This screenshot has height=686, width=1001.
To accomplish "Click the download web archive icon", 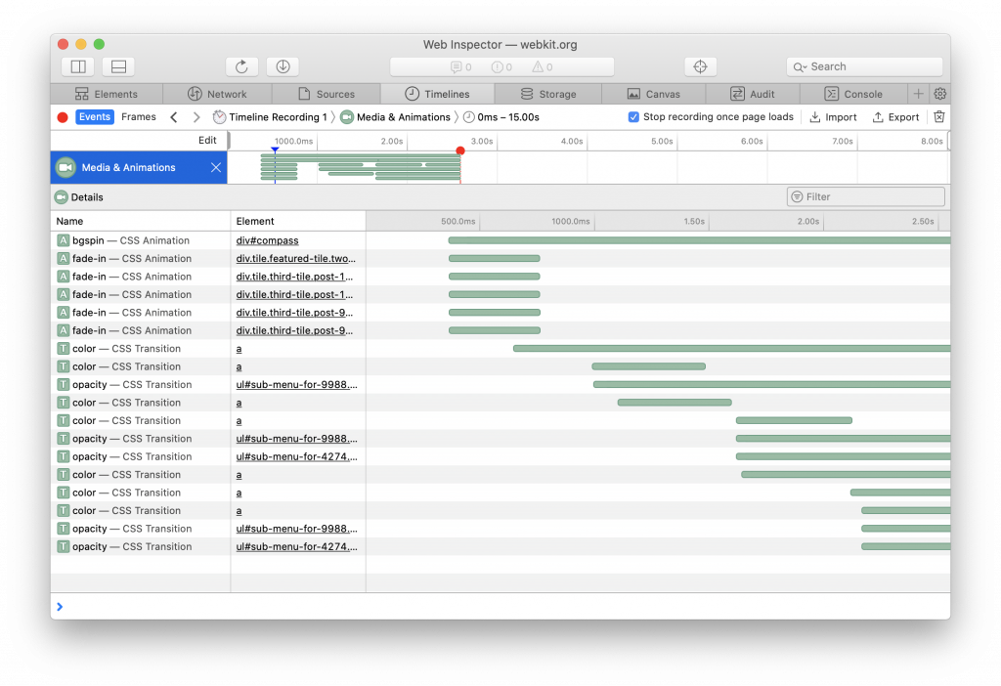I will 282,65.
